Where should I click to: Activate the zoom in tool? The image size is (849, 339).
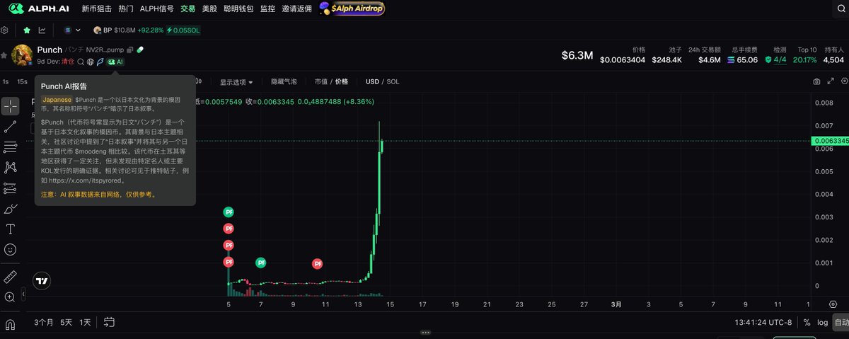point(11,297)
